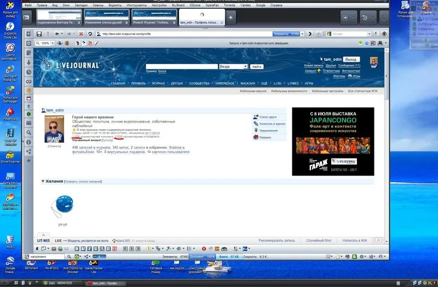Click the floppy disk save icon

(39, 34)
